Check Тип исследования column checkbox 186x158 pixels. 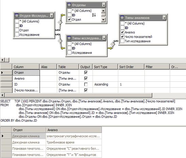click(x=122, y=41)
